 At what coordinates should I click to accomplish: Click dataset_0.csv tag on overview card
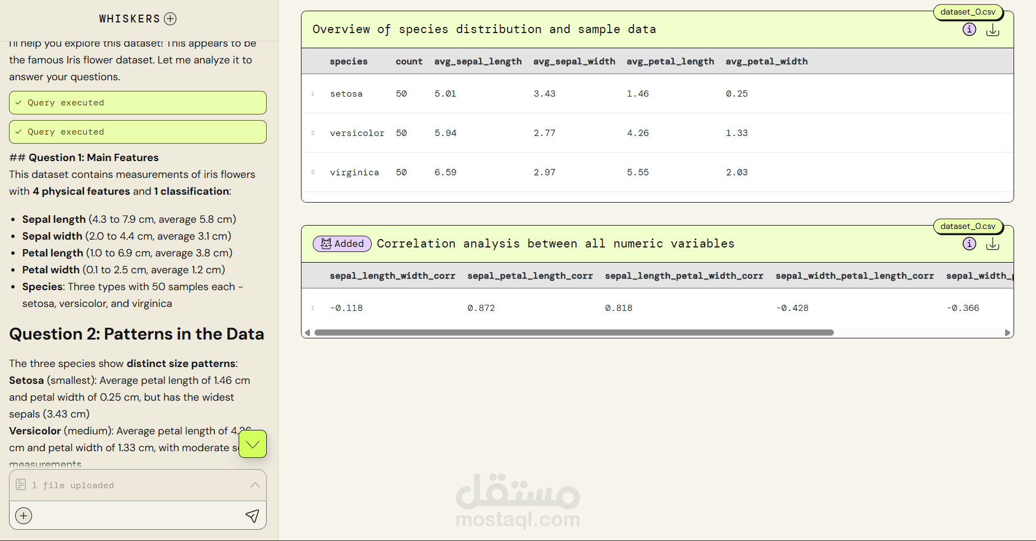(967, 12)
